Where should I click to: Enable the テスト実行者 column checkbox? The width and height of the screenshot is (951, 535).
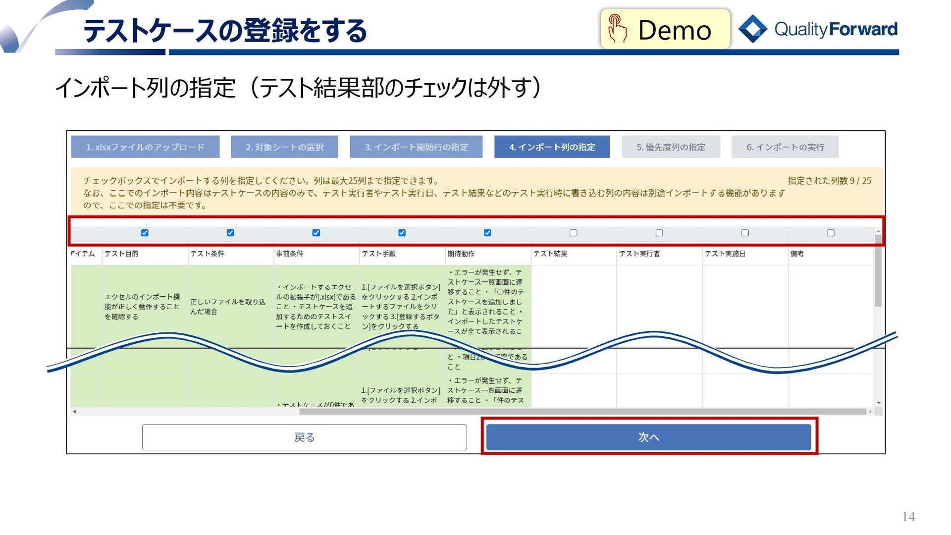[659, 233]
